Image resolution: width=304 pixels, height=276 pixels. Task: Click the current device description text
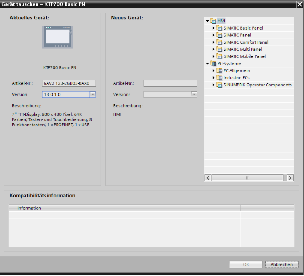point(52,119)
